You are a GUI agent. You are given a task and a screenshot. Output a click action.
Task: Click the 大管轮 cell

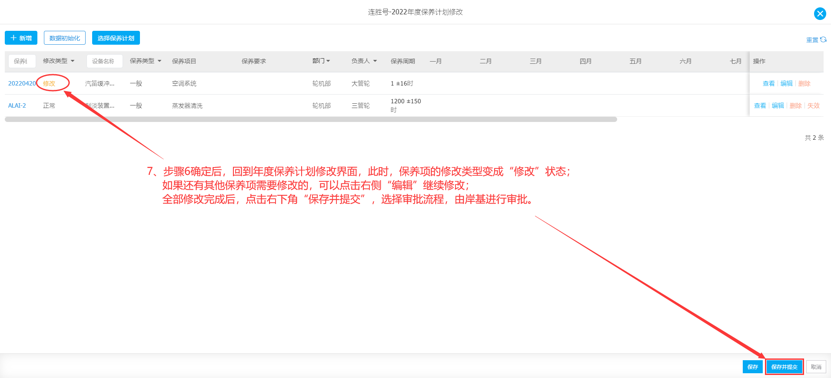point(361,83)
